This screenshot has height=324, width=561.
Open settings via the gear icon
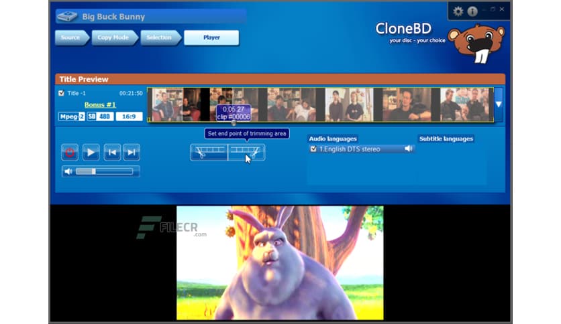(x=458, y=11)
